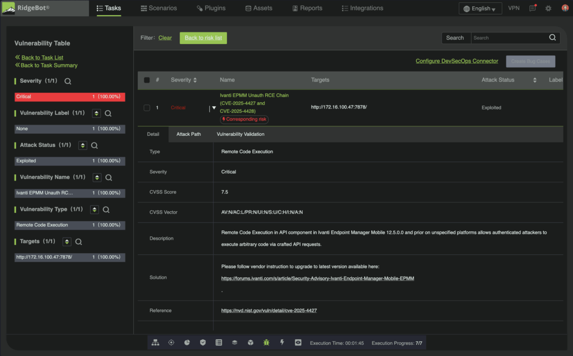The width and height of the screenshot is (573, 356).
Task: Filter by None vulnerability label bar
Action: click(70, 129)
